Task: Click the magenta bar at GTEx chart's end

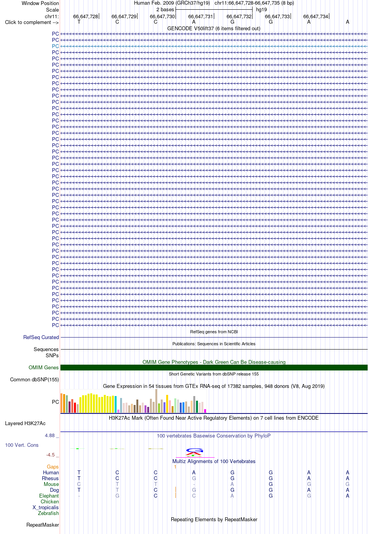Action: 205,411
